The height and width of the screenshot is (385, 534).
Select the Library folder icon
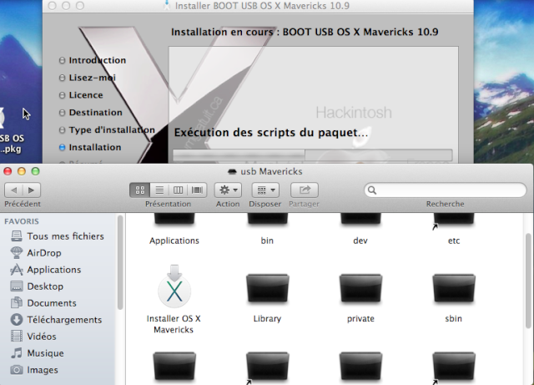point(267,288)
